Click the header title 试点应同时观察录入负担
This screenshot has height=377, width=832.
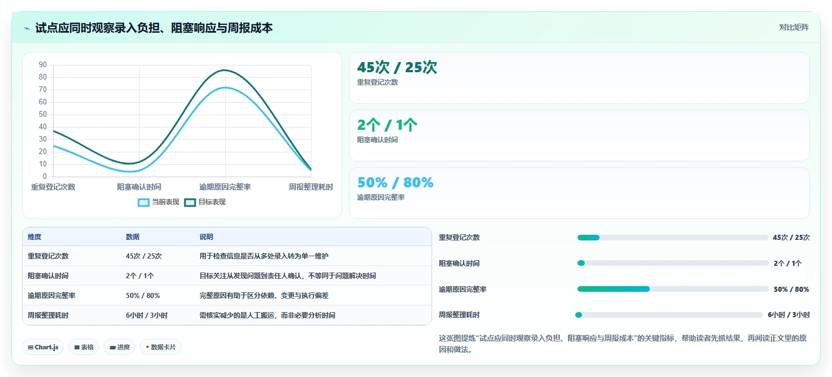(154, 28)
